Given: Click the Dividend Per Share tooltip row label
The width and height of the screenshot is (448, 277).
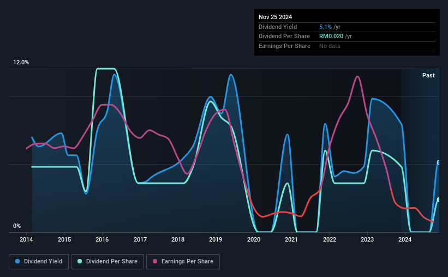Looking at the screenshot, I should point(284,37).
